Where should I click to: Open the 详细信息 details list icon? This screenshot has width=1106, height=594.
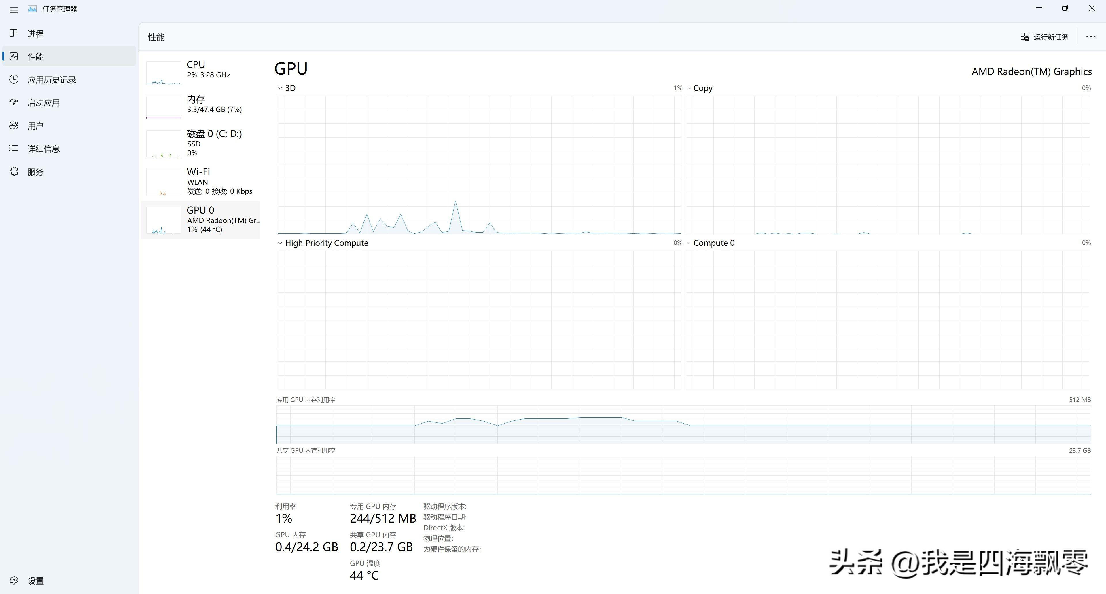pos(14,148)
